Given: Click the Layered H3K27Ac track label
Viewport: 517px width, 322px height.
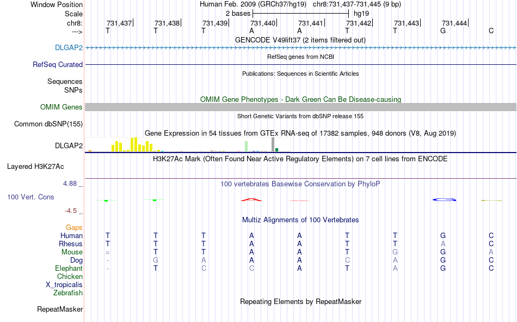Looking at the screenshot, I should pos(35,167).
